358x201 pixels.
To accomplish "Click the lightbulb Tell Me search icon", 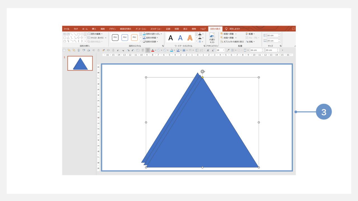I will point(226,29).
